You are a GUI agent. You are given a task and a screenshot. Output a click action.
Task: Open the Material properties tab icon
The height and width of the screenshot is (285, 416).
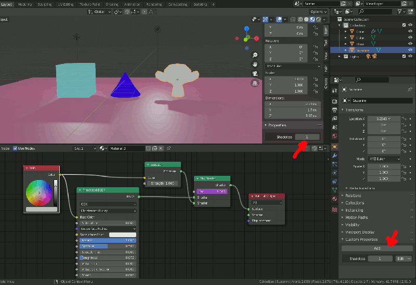pos(334,199)
